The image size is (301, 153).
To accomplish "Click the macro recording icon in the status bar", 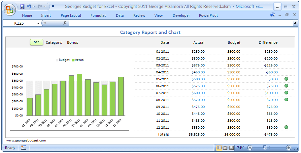I will click(23, 148).
